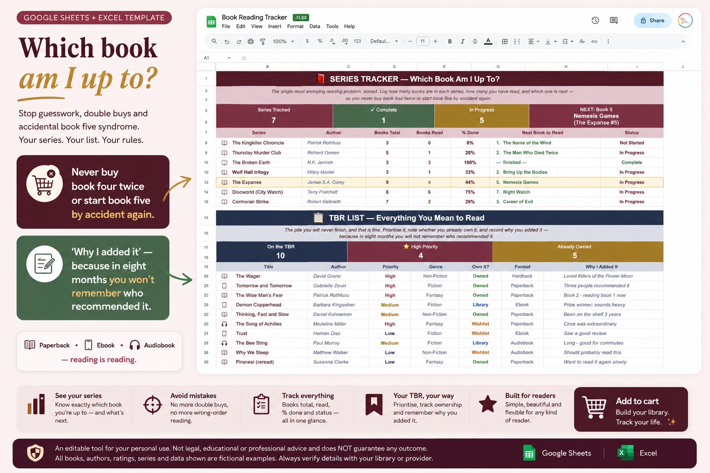710x473 pixels.
Task: Click the search magnifier in the toolbar
Action: point(214,41)
